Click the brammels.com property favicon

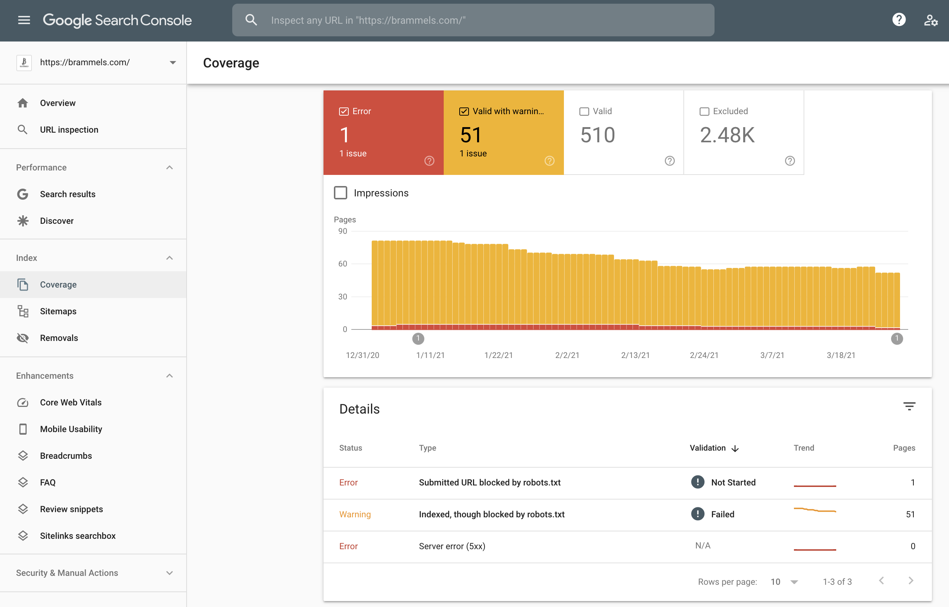coord(24,63)
